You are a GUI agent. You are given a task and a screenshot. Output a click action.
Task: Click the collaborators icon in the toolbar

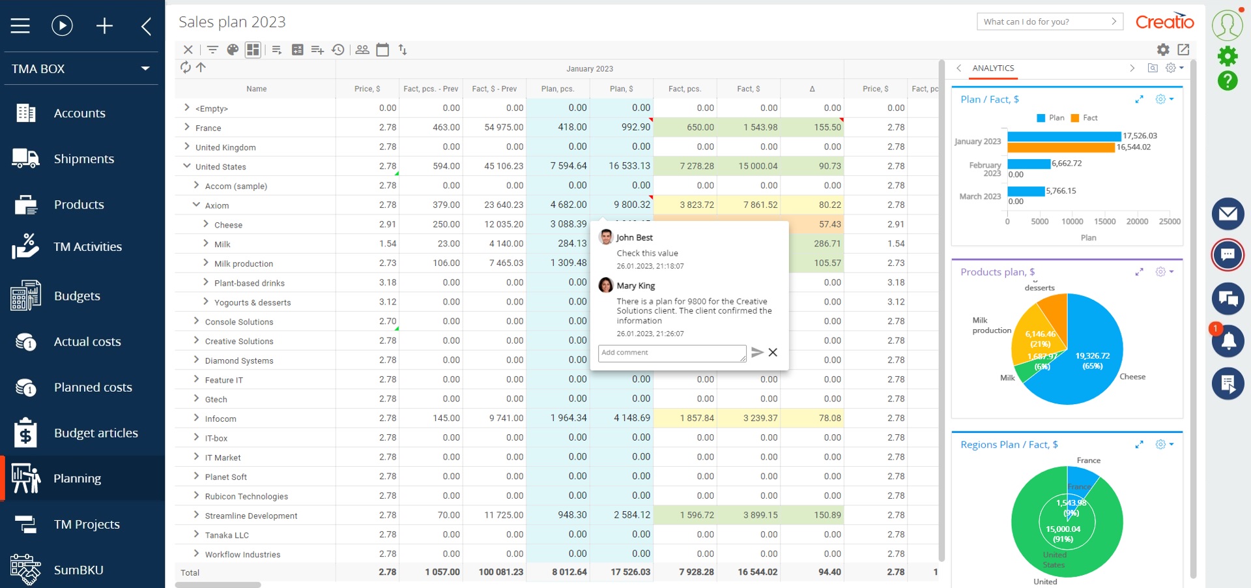click(x=362, y=50)
